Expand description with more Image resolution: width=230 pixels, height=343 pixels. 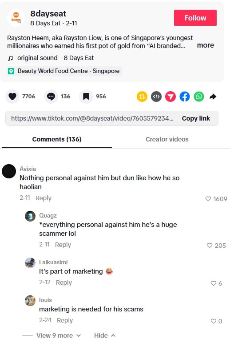tap(206, 45)
